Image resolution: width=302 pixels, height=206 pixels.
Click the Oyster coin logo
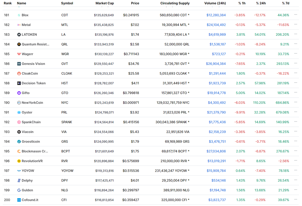[x=19, y=112]
